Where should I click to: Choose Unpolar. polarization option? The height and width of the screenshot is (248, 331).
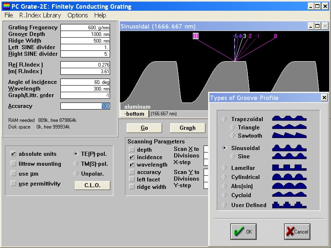tap(76, 174)
